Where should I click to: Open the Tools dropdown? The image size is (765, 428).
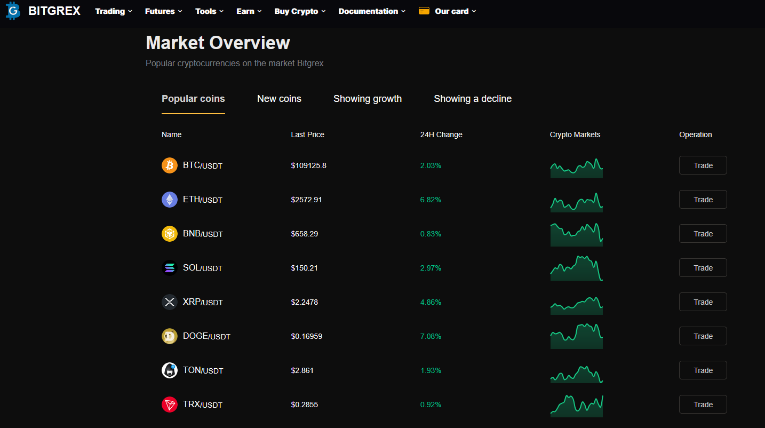209,11
